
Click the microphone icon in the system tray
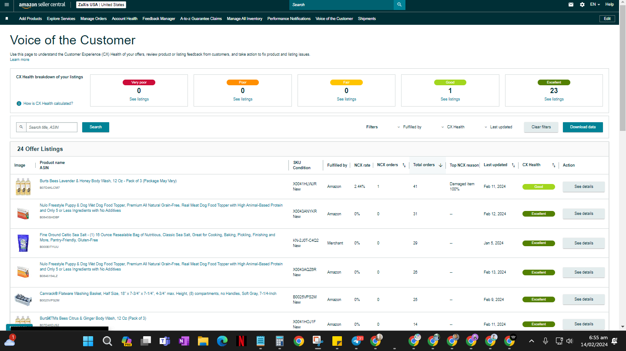545,341
